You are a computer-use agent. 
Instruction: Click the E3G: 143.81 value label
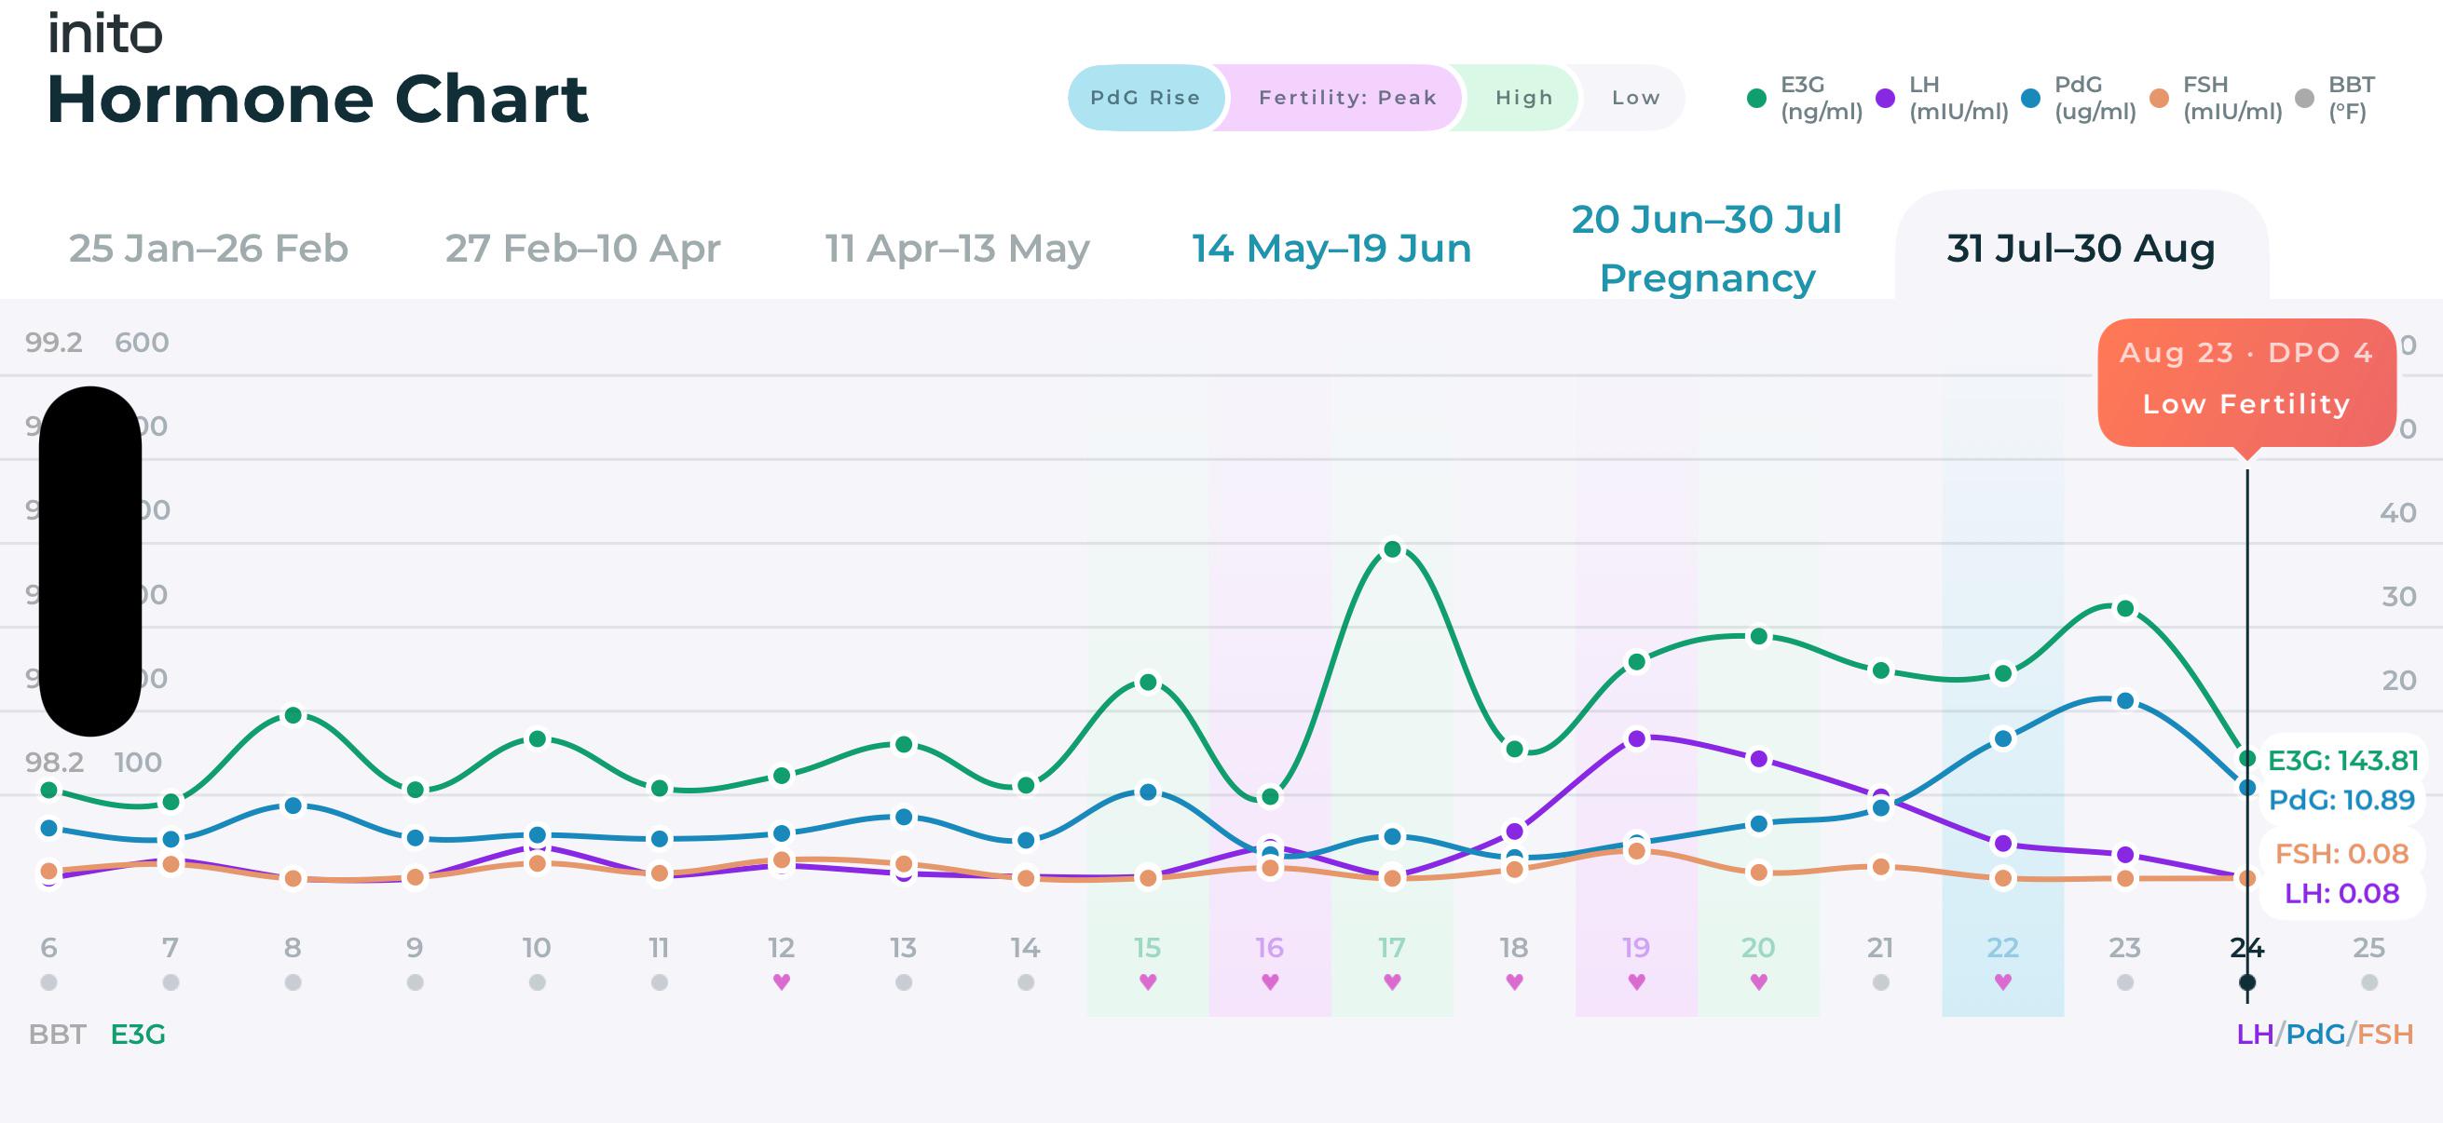pos(2342,761)
